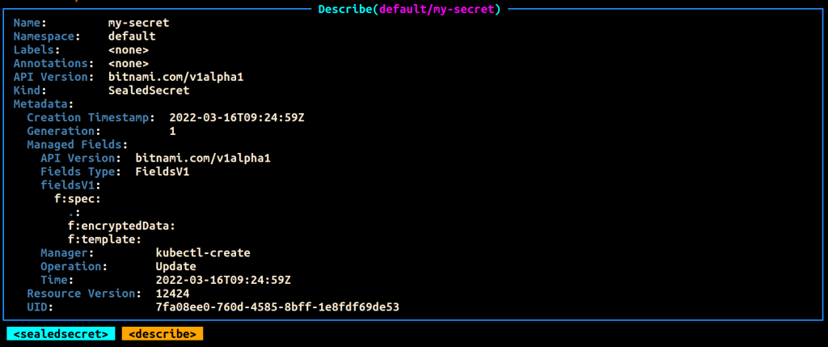This screenshot has height=347, width=828.
Task: Click the Resource Version value 12424
Action: pyautogui.click(x=172, y=294)
